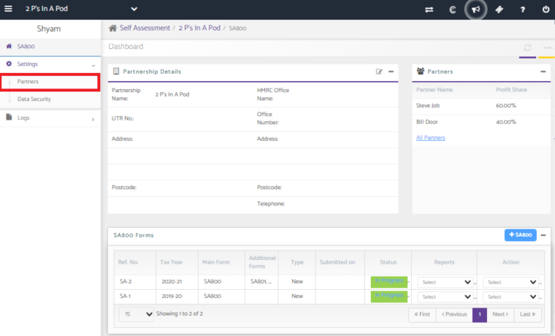Go to Previous page of forms
Screen dimensions: 555x336
454,314
